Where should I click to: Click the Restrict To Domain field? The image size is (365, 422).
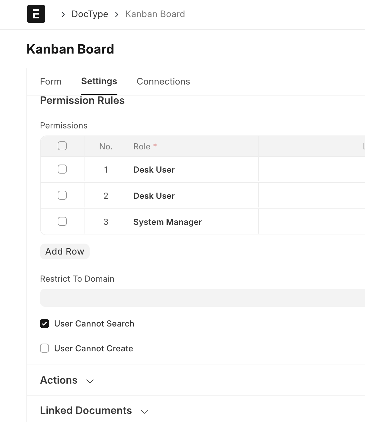pos(202,297)
